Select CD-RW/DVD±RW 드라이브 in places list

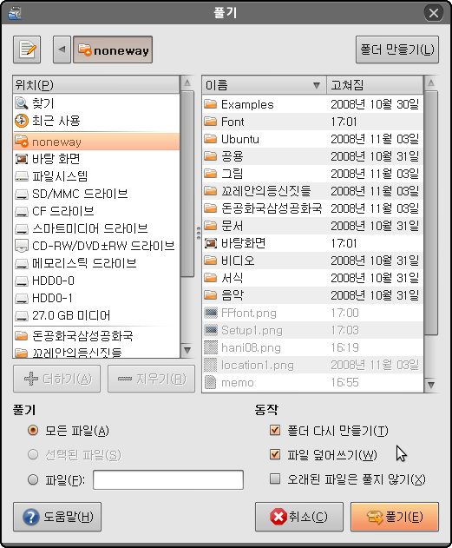[x=96, y=246]
